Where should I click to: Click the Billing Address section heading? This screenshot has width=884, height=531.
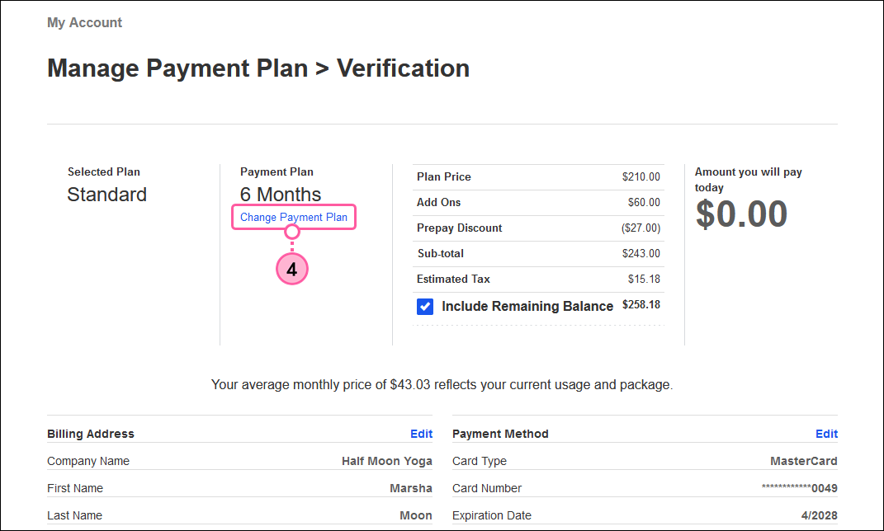[x=91, y=434]
